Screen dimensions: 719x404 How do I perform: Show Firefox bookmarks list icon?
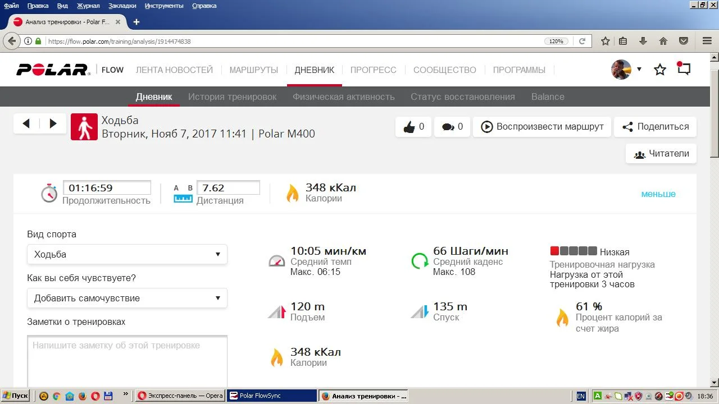pos(623,41)
